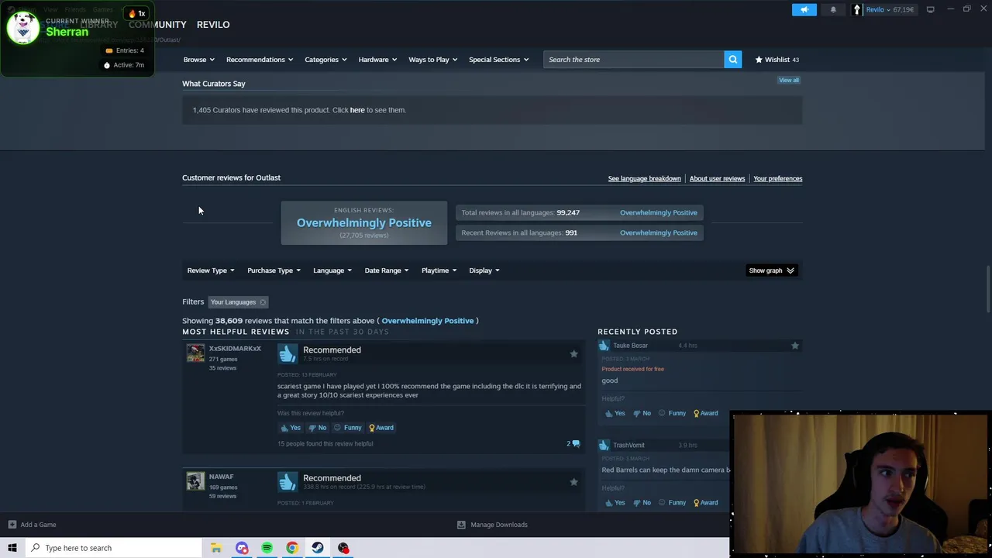
Task: Mark TrashVomit review as Funny
Action: tap(671, 502)
